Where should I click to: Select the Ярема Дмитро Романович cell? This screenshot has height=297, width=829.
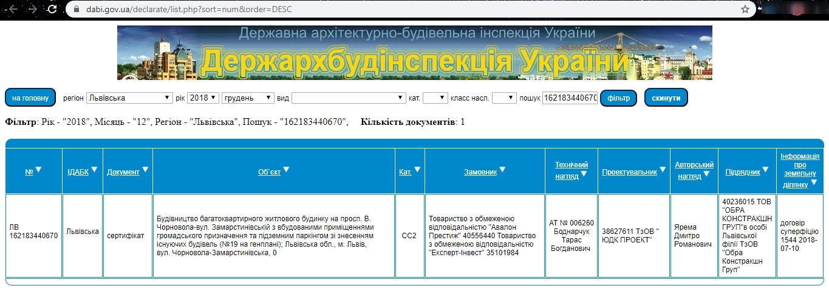pyautogui.click(x=694, y=236)
